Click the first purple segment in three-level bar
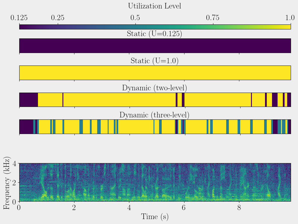 click(x=26, y=127)
